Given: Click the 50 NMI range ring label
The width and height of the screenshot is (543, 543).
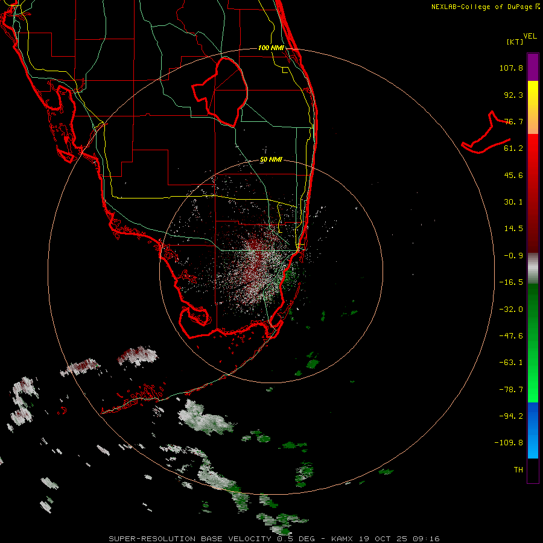Looking at the screenshot, I should tap(271, 160).
